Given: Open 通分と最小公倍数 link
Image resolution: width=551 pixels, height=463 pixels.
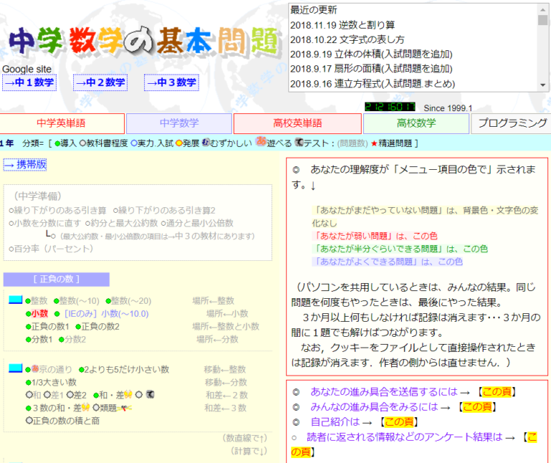Looking at the screenshot, I should (x=199, y=223).
